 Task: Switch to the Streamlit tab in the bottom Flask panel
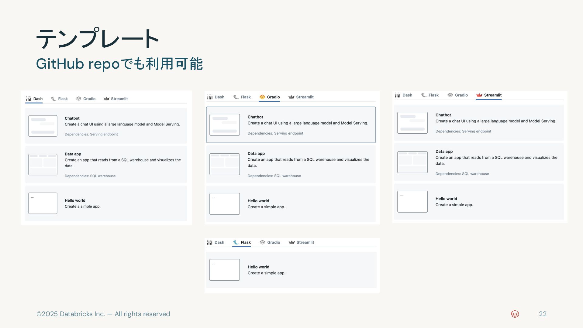coord(301,242)
